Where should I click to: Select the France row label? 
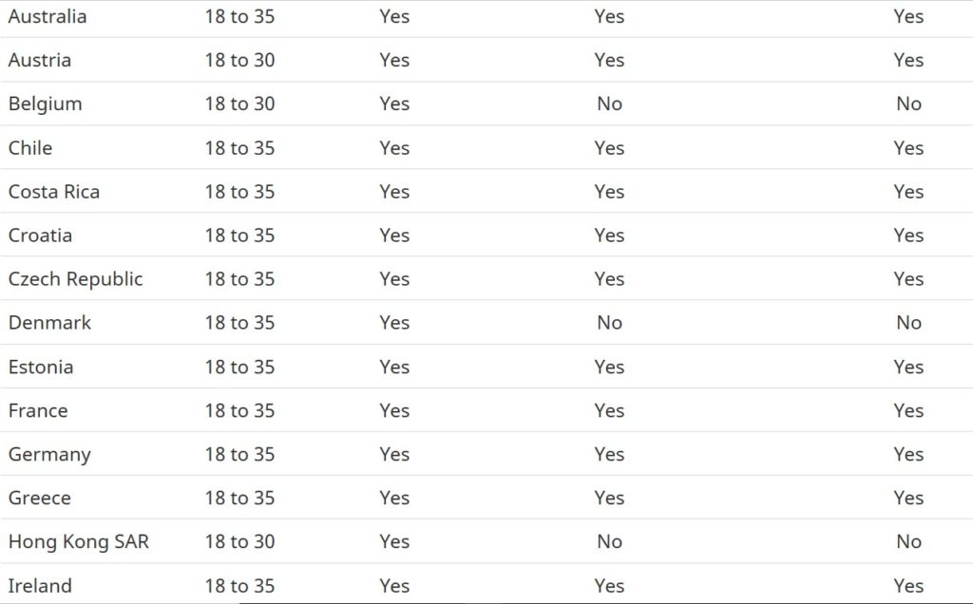(x=38, y=410)
